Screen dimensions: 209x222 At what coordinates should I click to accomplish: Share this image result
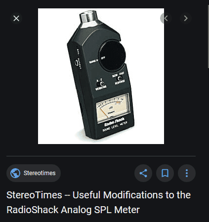(x=143, y=173)
